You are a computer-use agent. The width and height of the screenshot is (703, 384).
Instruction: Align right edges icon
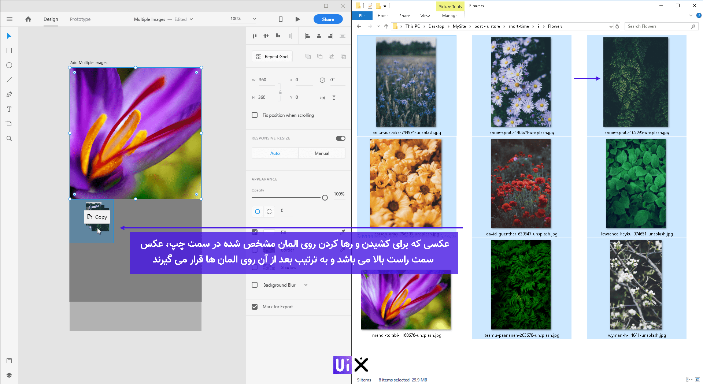coord(331,36)
